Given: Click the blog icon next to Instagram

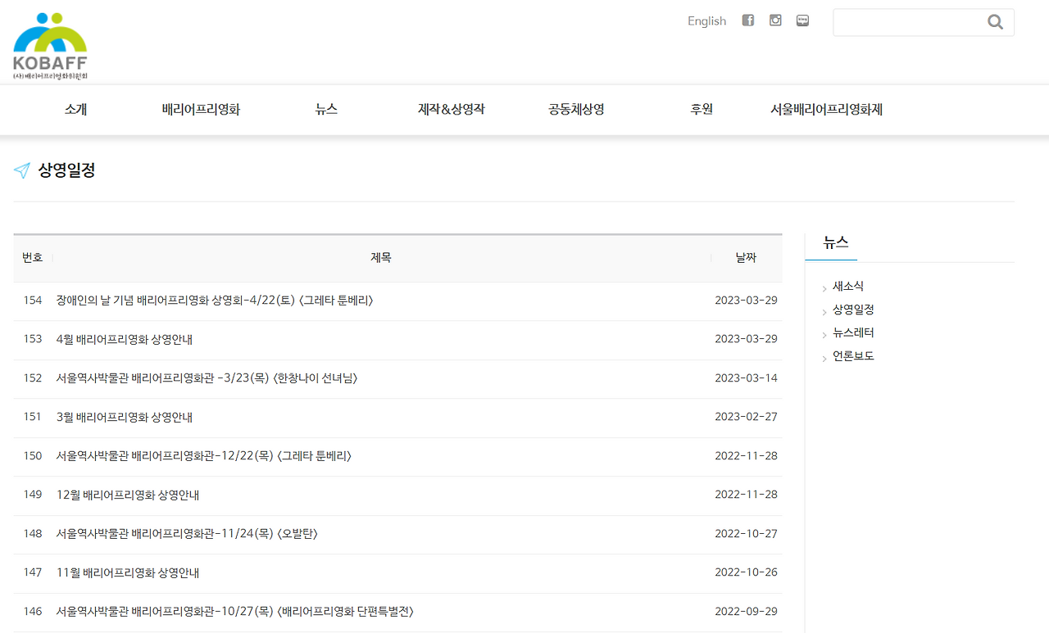Looking at the screenshot, I should 802,20.
